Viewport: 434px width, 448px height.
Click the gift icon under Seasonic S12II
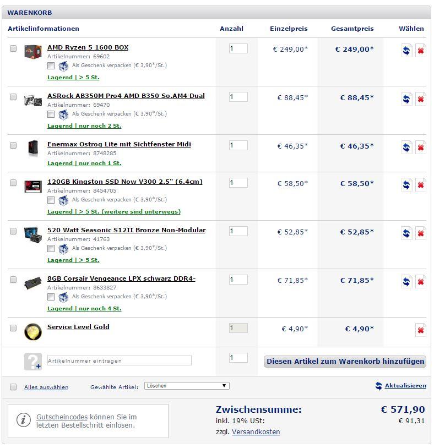(63, 249)
